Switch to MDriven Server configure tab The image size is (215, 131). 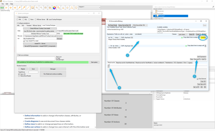coord(37,26)
